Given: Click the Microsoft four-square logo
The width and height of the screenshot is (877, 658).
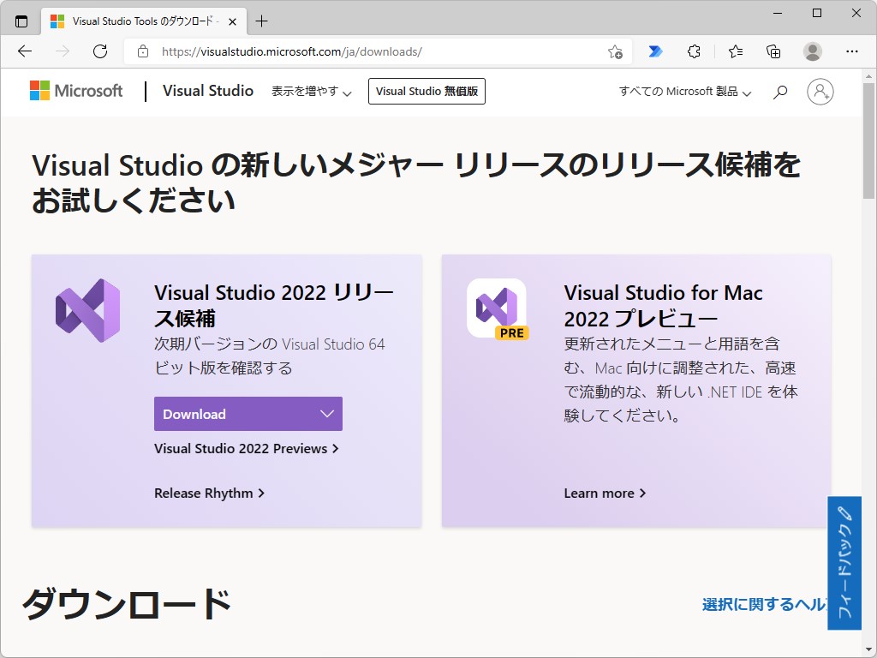Looking at the screenshot, I should coord(39,90).
